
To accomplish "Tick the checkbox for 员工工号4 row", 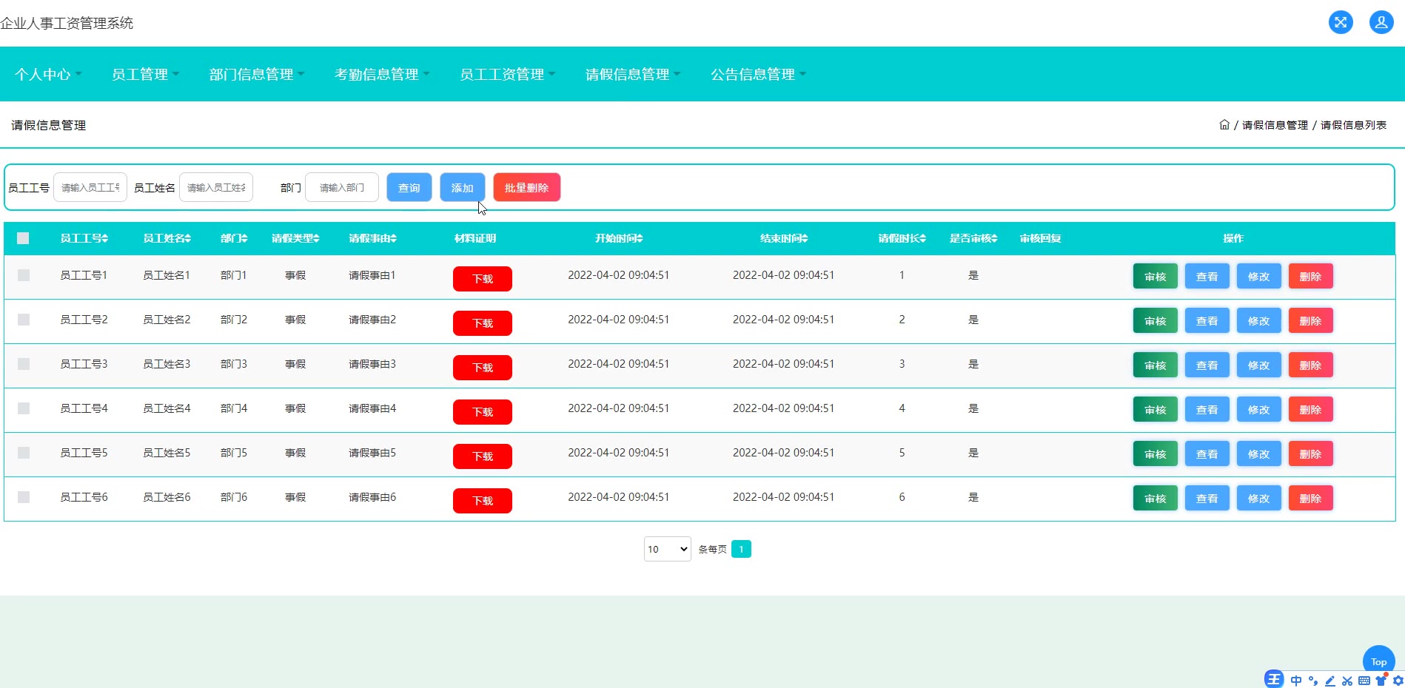I will (24, 408).
